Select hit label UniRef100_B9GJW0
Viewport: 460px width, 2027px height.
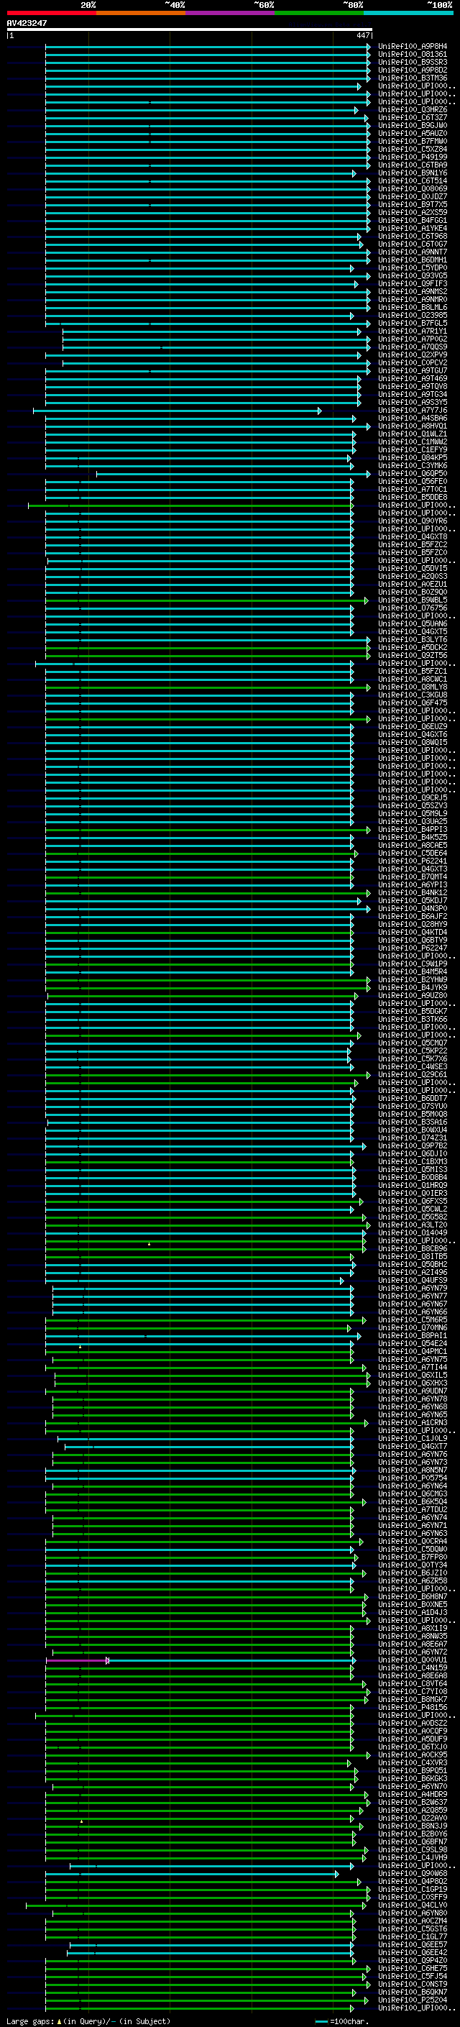point(413,126)
